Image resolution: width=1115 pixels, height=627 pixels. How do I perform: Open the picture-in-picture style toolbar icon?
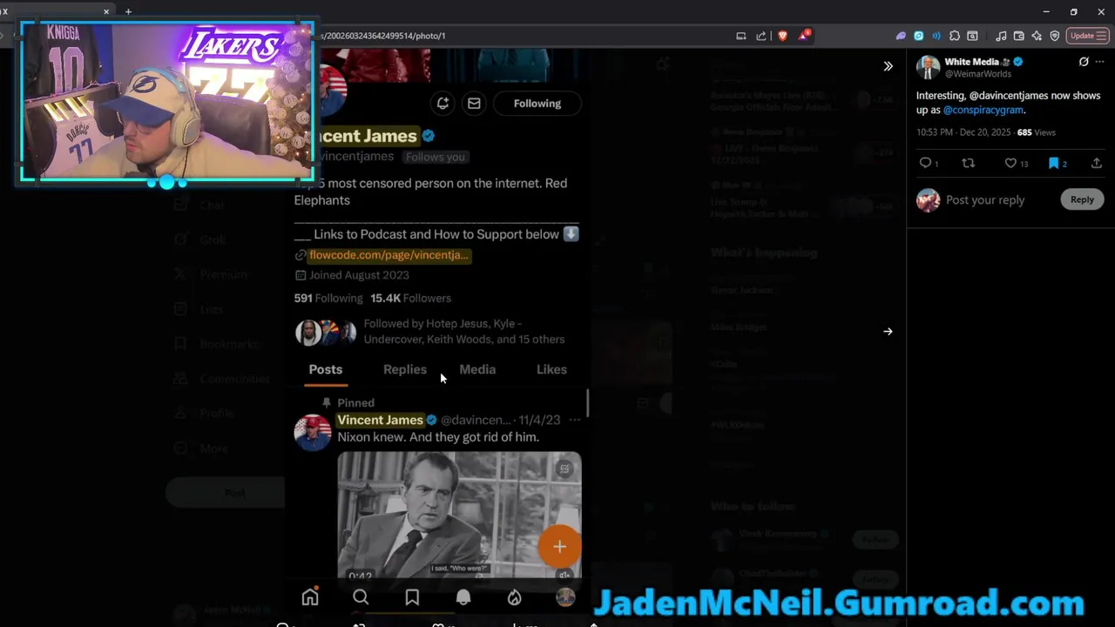pyautogui.click(x=972, y=36)
